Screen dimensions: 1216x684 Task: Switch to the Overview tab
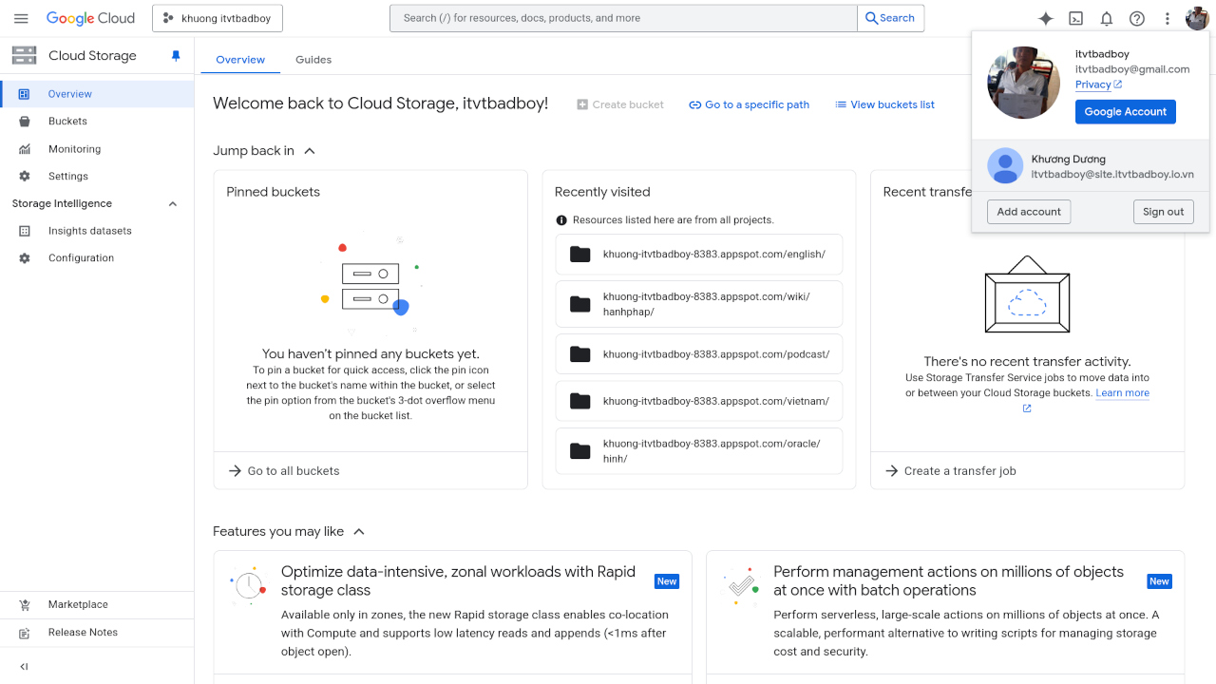pos(240,60)
